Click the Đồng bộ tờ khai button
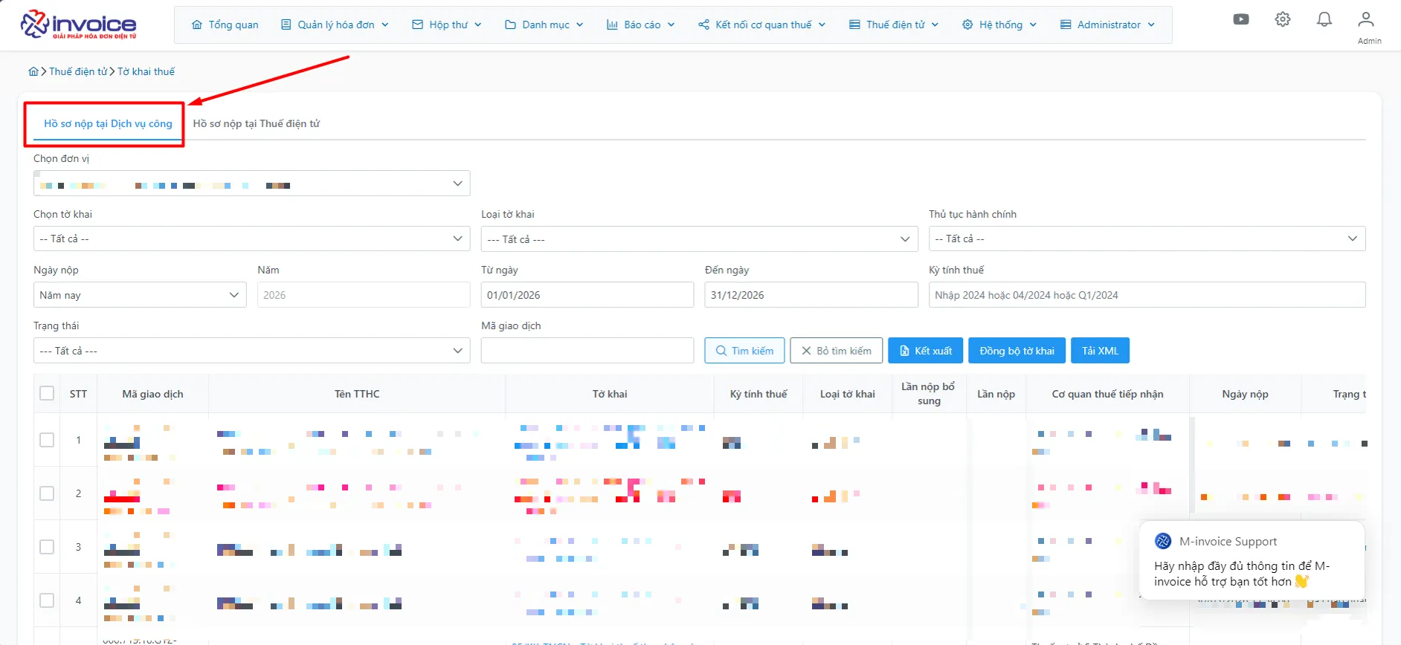 (x=1017, y=351)
